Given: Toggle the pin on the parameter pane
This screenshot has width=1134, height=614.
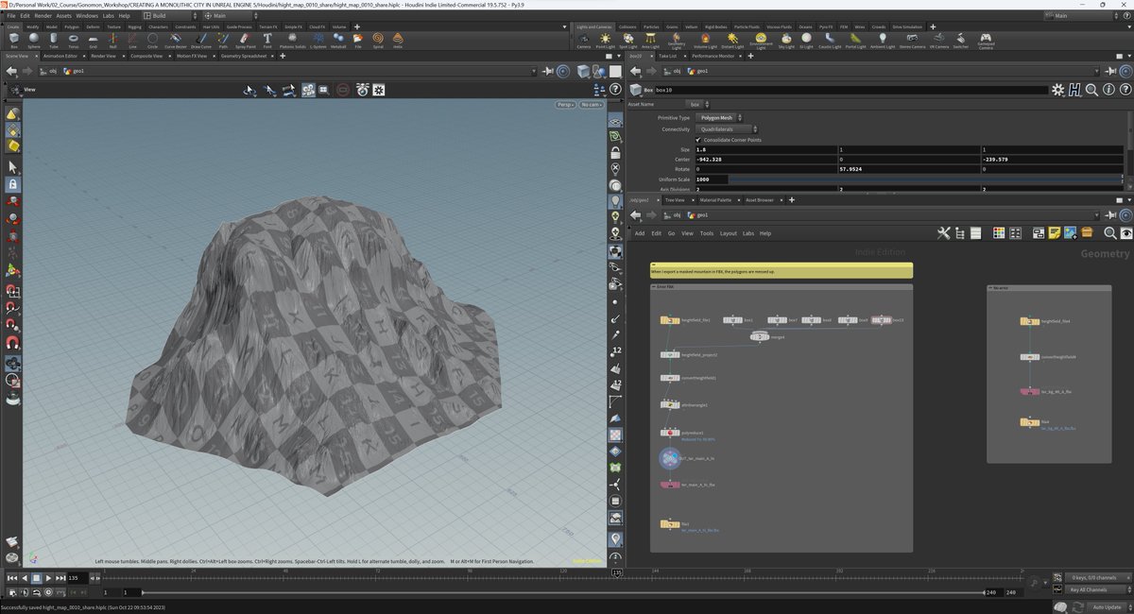Looking at the screenshot, I should click(1109, 71).
